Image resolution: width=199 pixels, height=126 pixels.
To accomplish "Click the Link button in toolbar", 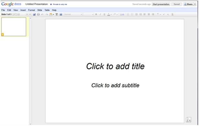I will [122, 15].
